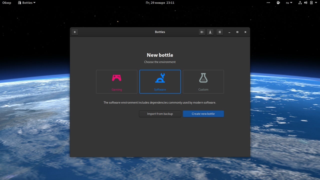Open the Bottles app menu in top bar

pos(27,3)
